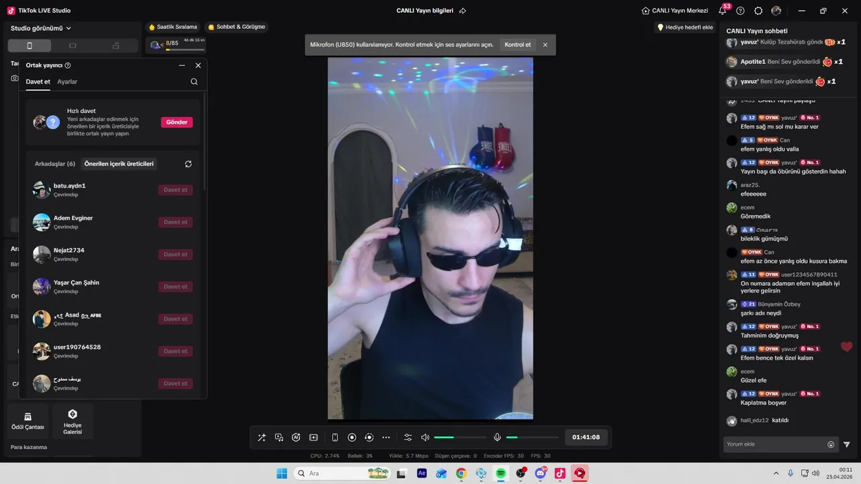Click Hediye hedefi ekle

[x=685, y=28]
